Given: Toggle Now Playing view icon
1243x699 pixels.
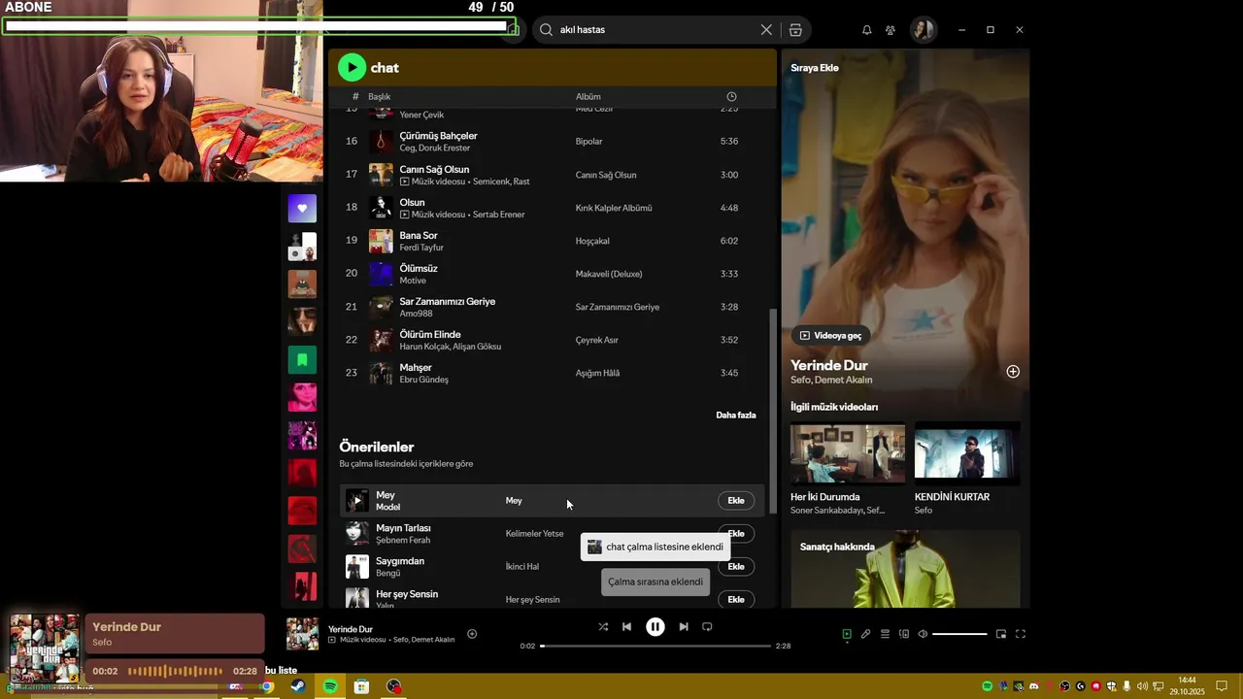Looking at the screenshot, I should pyautogui.click(x=847, y=634).
